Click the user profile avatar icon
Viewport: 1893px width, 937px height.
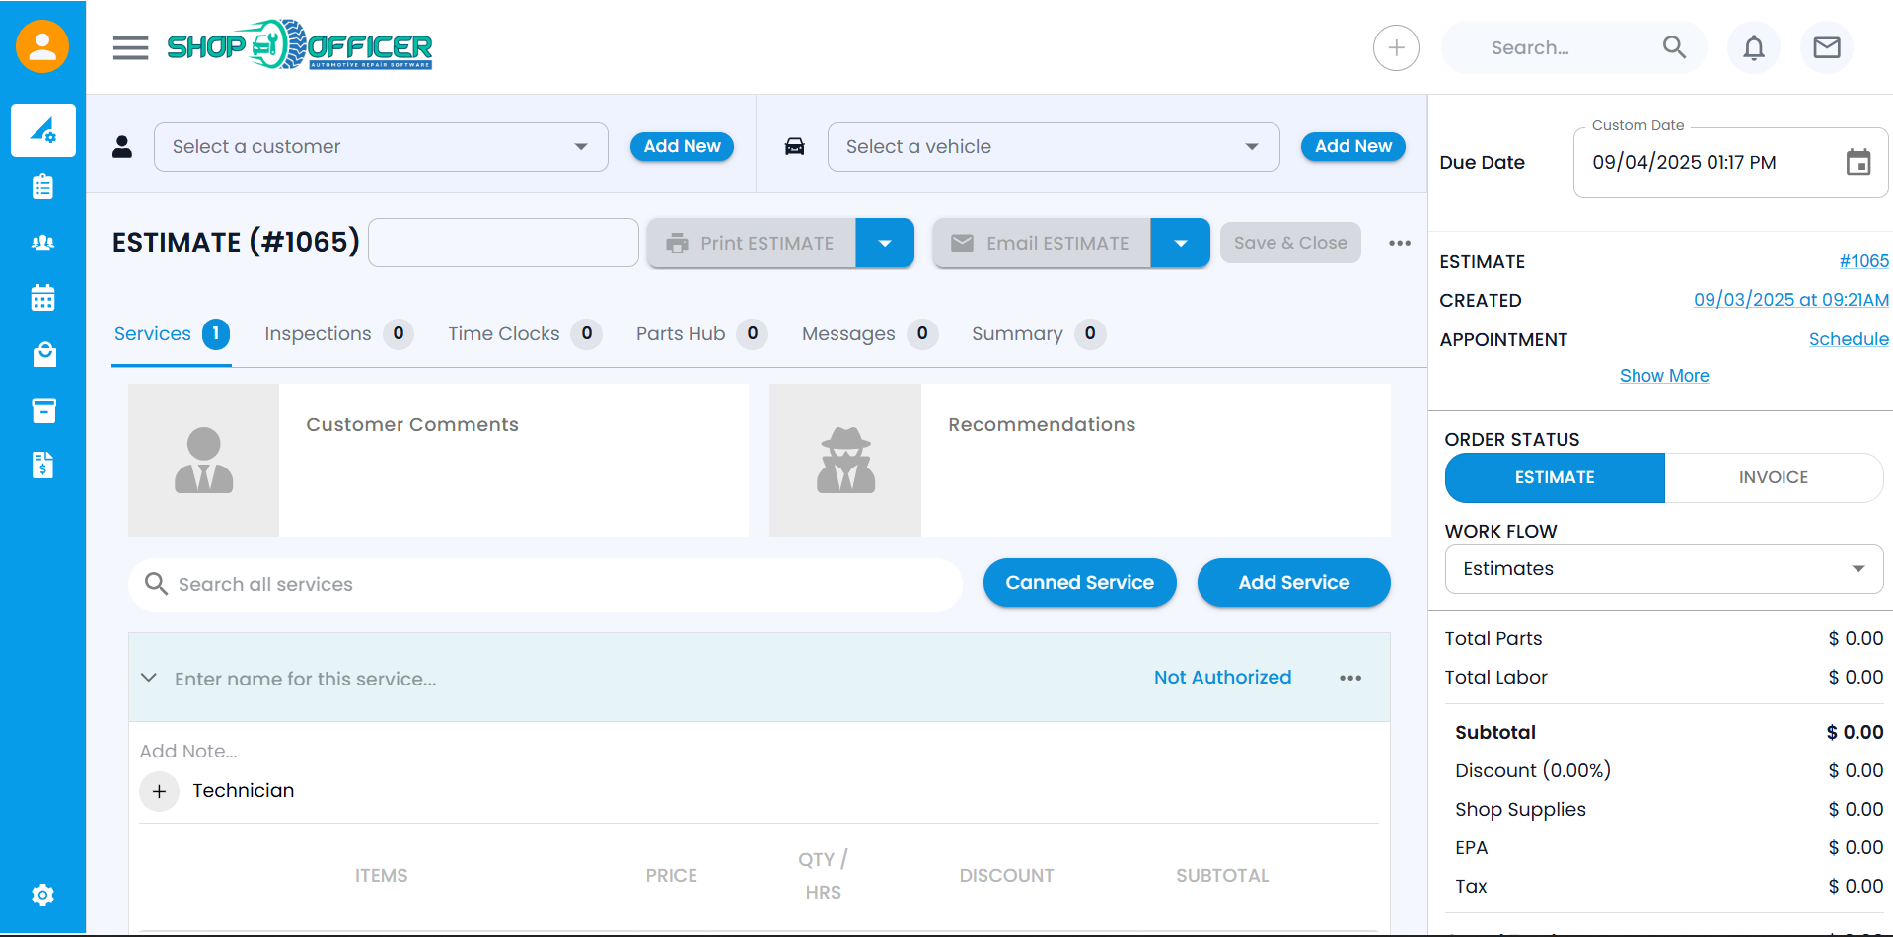(42, 46)
